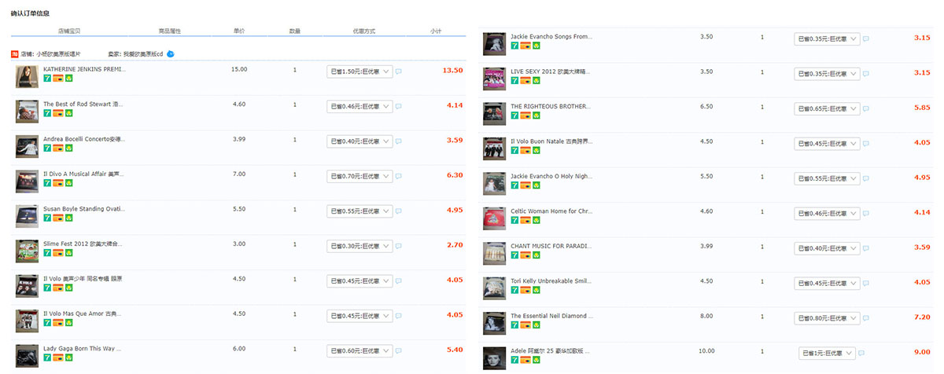Screen dimensions: 944x374
Task: Click the message icon in the Andrea Bocelli row
Action: click(x=399, y=141)
